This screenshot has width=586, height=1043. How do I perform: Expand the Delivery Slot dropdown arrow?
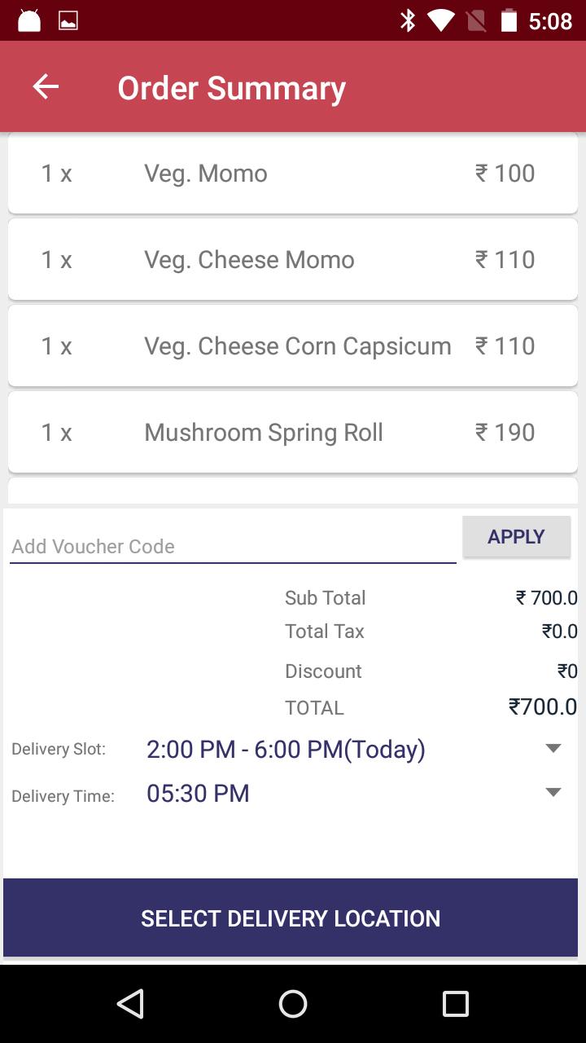[553, 749]
